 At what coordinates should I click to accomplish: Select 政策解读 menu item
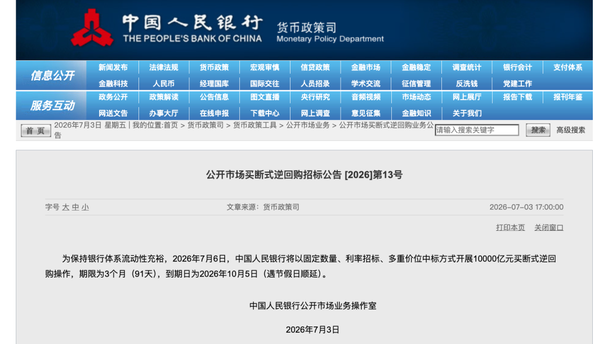click(x=164, y=97)
